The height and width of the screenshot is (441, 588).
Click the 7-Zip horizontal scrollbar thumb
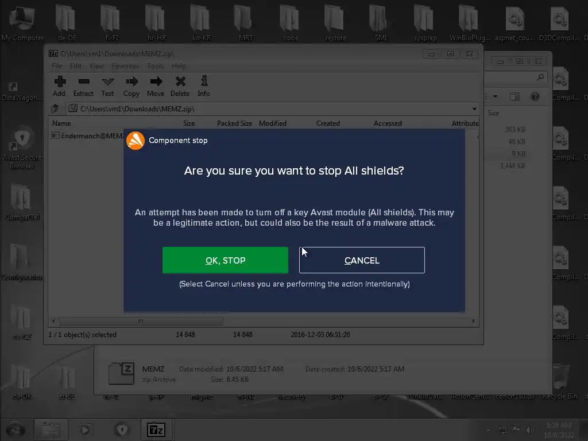pos(141,321)
